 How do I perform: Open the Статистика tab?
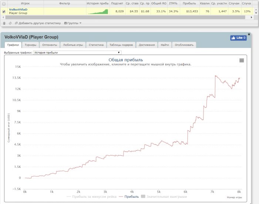[96, 45]
